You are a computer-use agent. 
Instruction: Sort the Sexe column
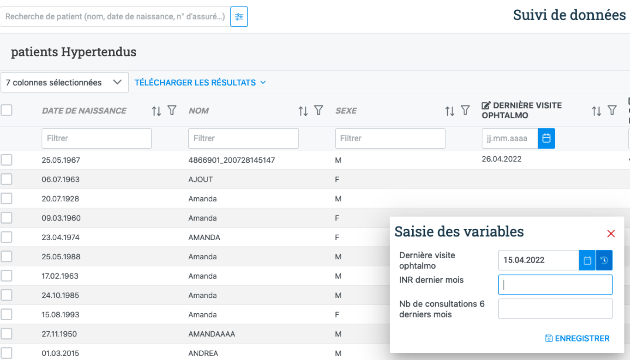click(x=450, y=111)
